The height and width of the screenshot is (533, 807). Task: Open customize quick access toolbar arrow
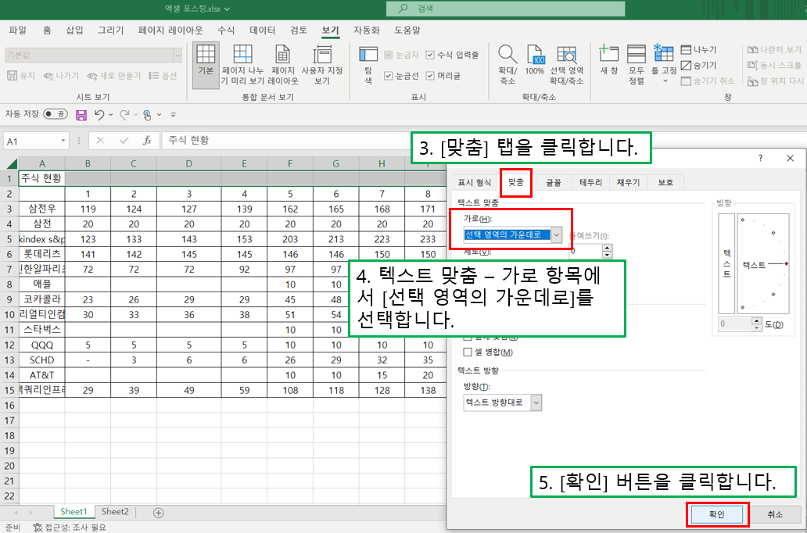174,115
